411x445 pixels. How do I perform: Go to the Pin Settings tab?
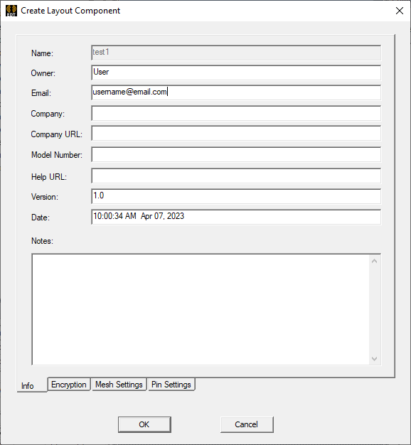(x=171, y=385)
